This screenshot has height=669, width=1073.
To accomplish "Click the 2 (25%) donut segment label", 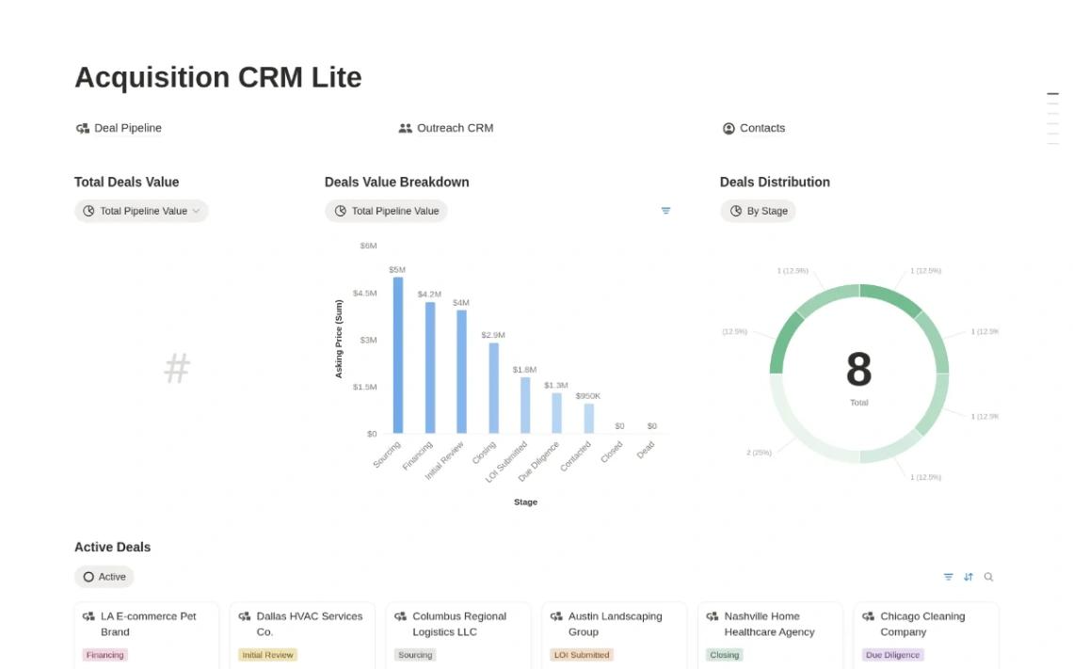I will tap(759, 453).
